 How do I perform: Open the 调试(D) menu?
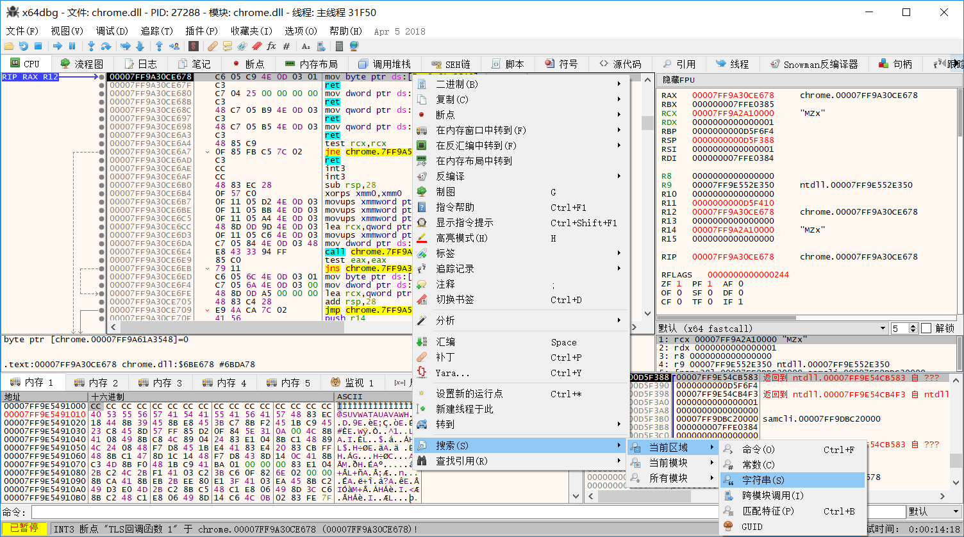pyautogui.click(x=112, y=31)
